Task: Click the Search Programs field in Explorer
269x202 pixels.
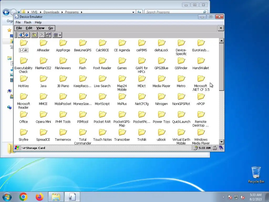Action: click(176, 12)
